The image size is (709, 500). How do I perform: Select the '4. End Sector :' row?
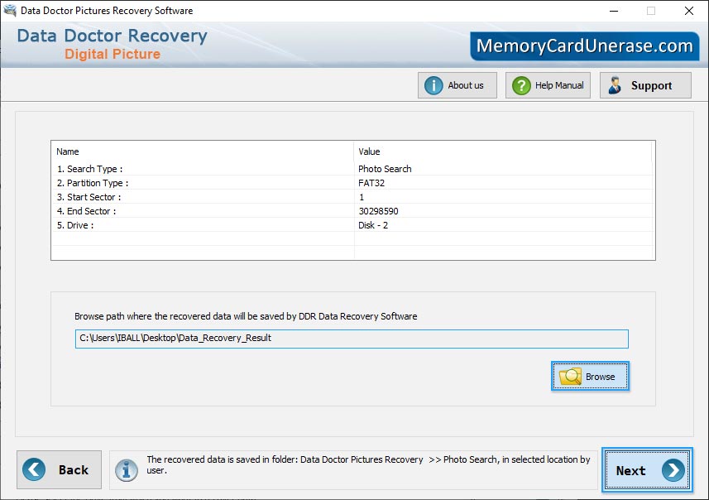(352, 211)
